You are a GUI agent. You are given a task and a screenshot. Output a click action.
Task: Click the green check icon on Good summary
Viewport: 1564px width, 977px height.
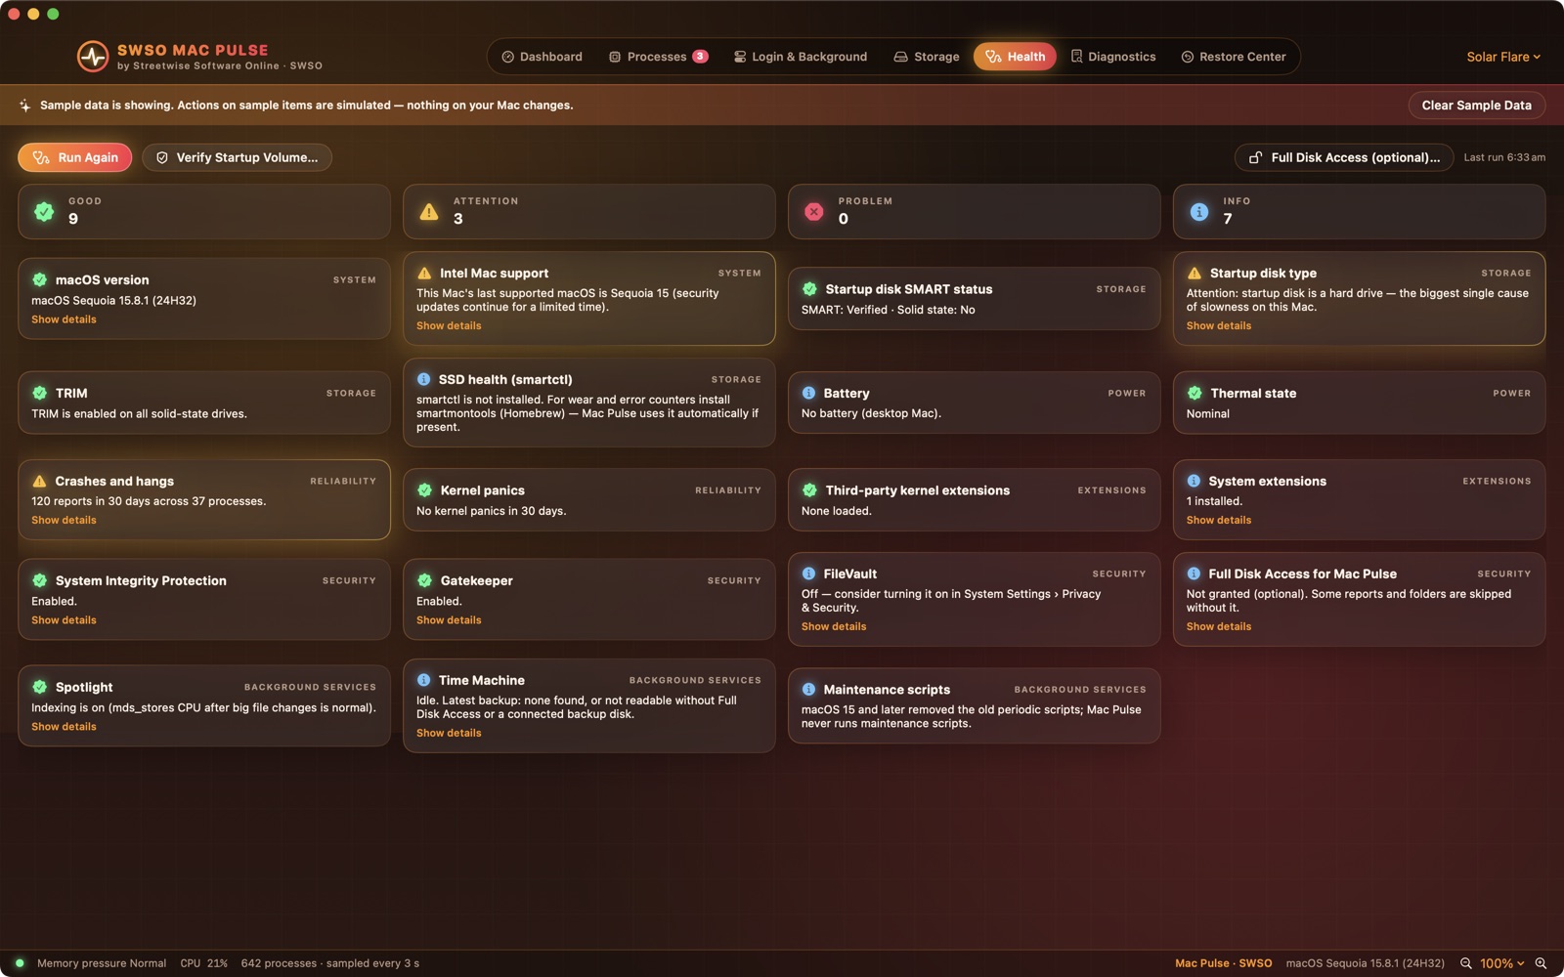pos(44,211)
